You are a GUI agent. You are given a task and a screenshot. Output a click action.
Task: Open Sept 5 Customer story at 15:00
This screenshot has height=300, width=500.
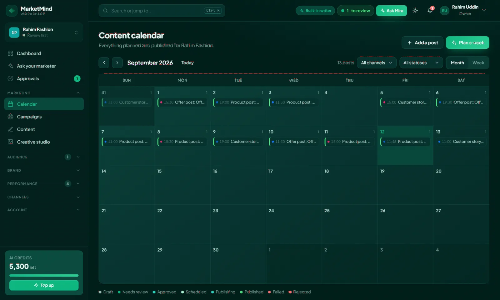tap(405, 102)
